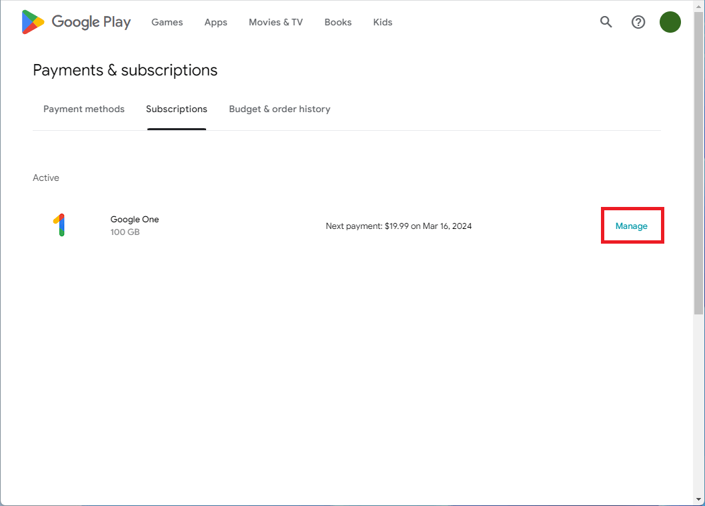Click the help question mark icon
705x506 pixels.
(x=638, y=22)
